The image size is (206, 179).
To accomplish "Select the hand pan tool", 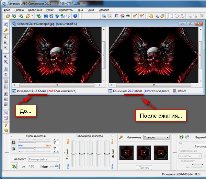I will coord(151,16).
